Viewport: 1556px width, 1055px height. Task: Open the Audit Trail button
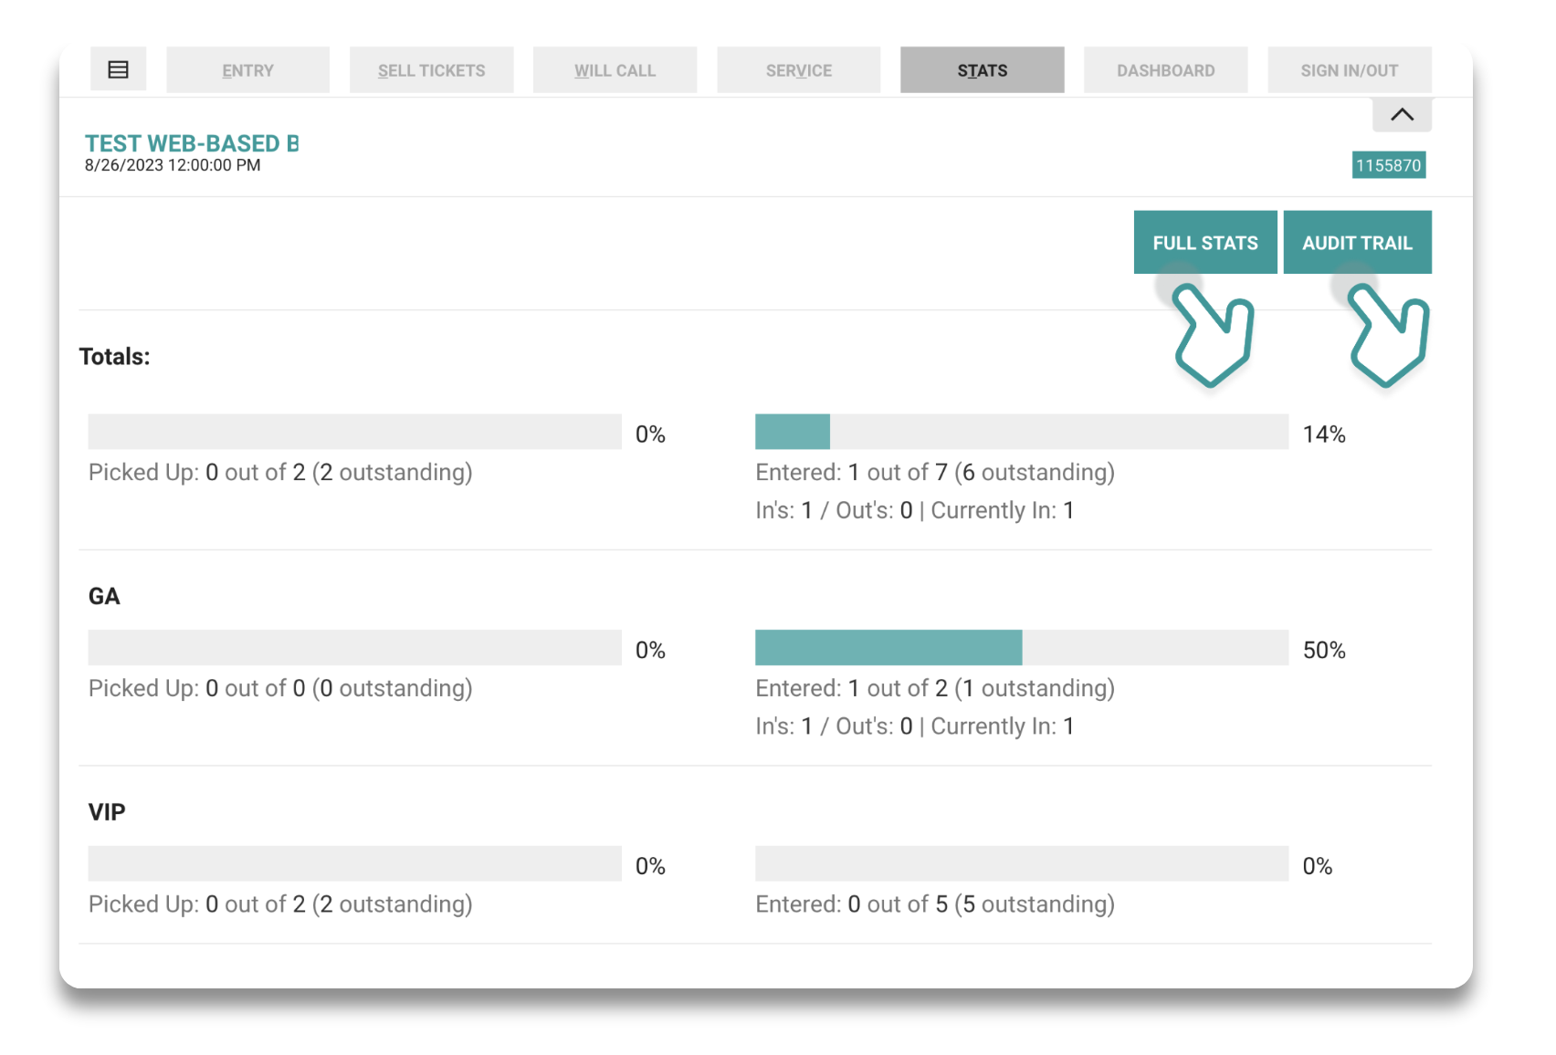(1357, 243)
